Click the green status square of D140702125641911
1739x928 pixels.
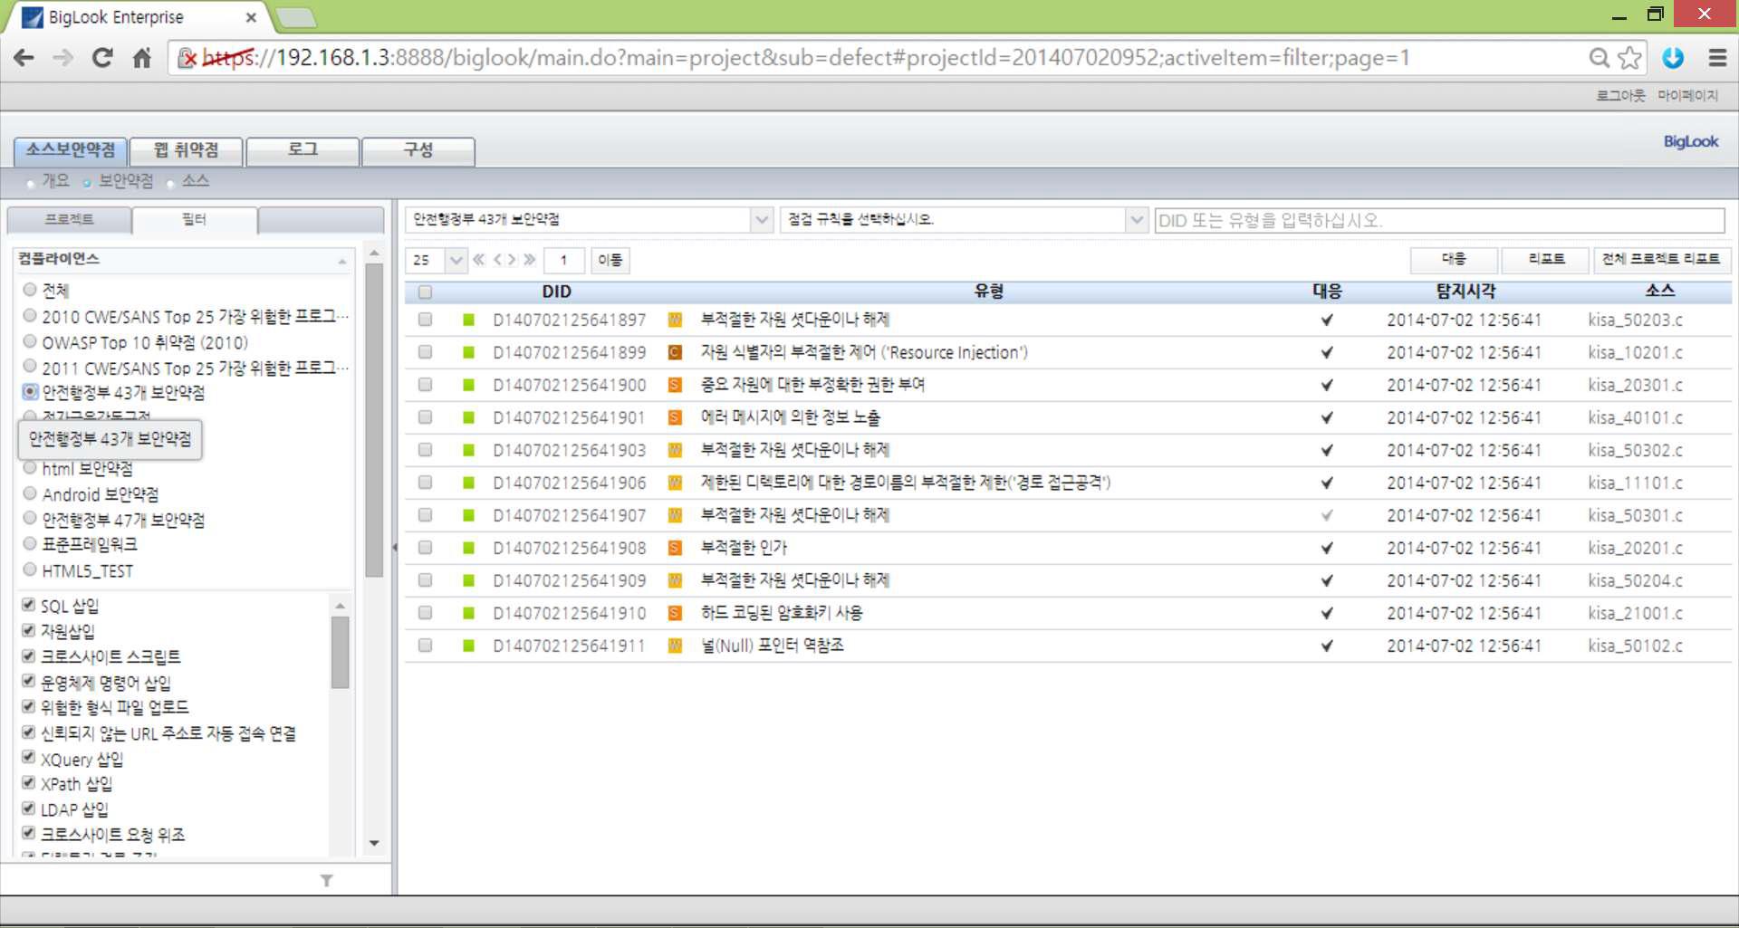coord(468,646)
